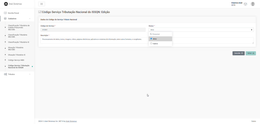
Task: Toggle the hamburger sidebar menu button
Action: [x=42, y=4]
